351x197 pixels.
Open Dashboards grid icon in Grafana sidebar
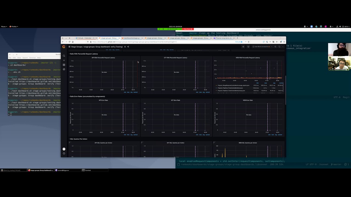point(64,65)
